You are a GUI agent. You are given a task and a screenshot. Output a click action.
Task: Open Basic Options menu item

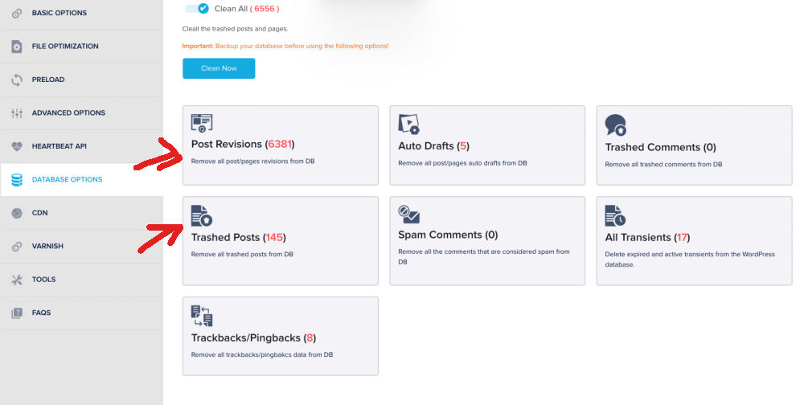[x=81, y=14]
